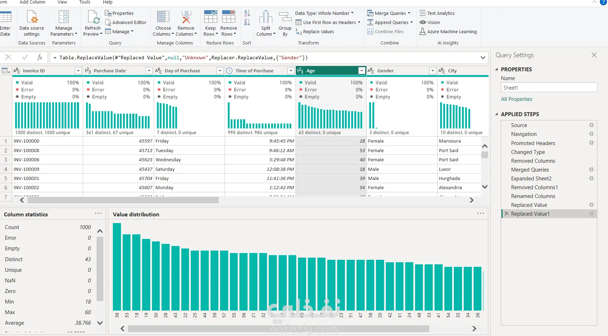Viewport: 608px width, 336px height.
Task: Click the All Properties link
Action: tap(516, 99)
